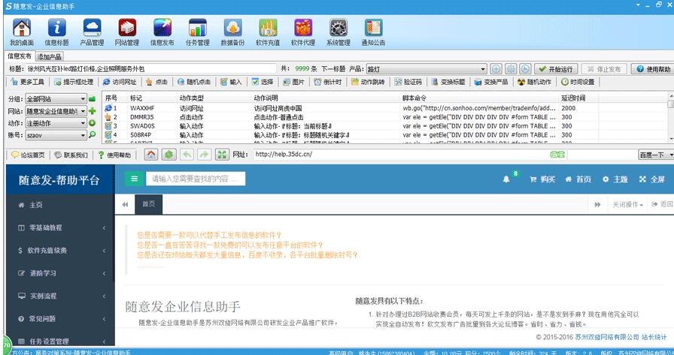This screenshot has width=674, height=355.
Task: Click the green refresh icon in browser bar
Action: pos(168,155)
